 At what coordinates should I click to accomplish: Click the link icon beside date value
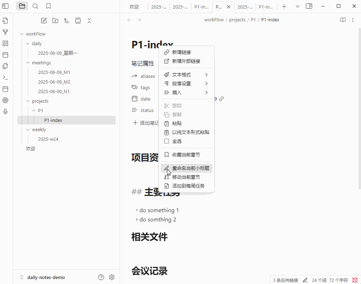(x=221, y=99)
